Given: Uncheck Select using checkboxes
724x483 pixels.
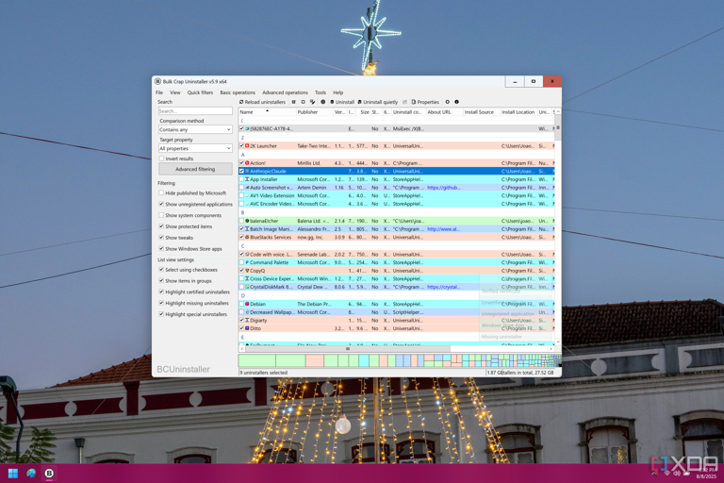Looking at the screenshot, I should pyautogui.click(x=161, y=270).
